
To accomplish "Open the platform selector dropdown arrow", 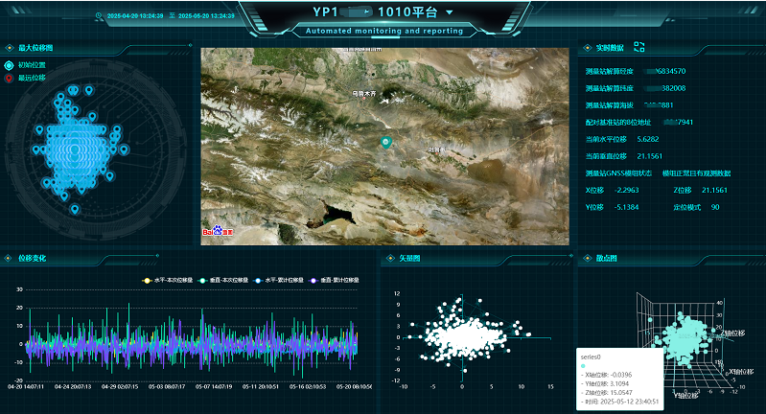I will pyautogui.click(x=450, y=12).
